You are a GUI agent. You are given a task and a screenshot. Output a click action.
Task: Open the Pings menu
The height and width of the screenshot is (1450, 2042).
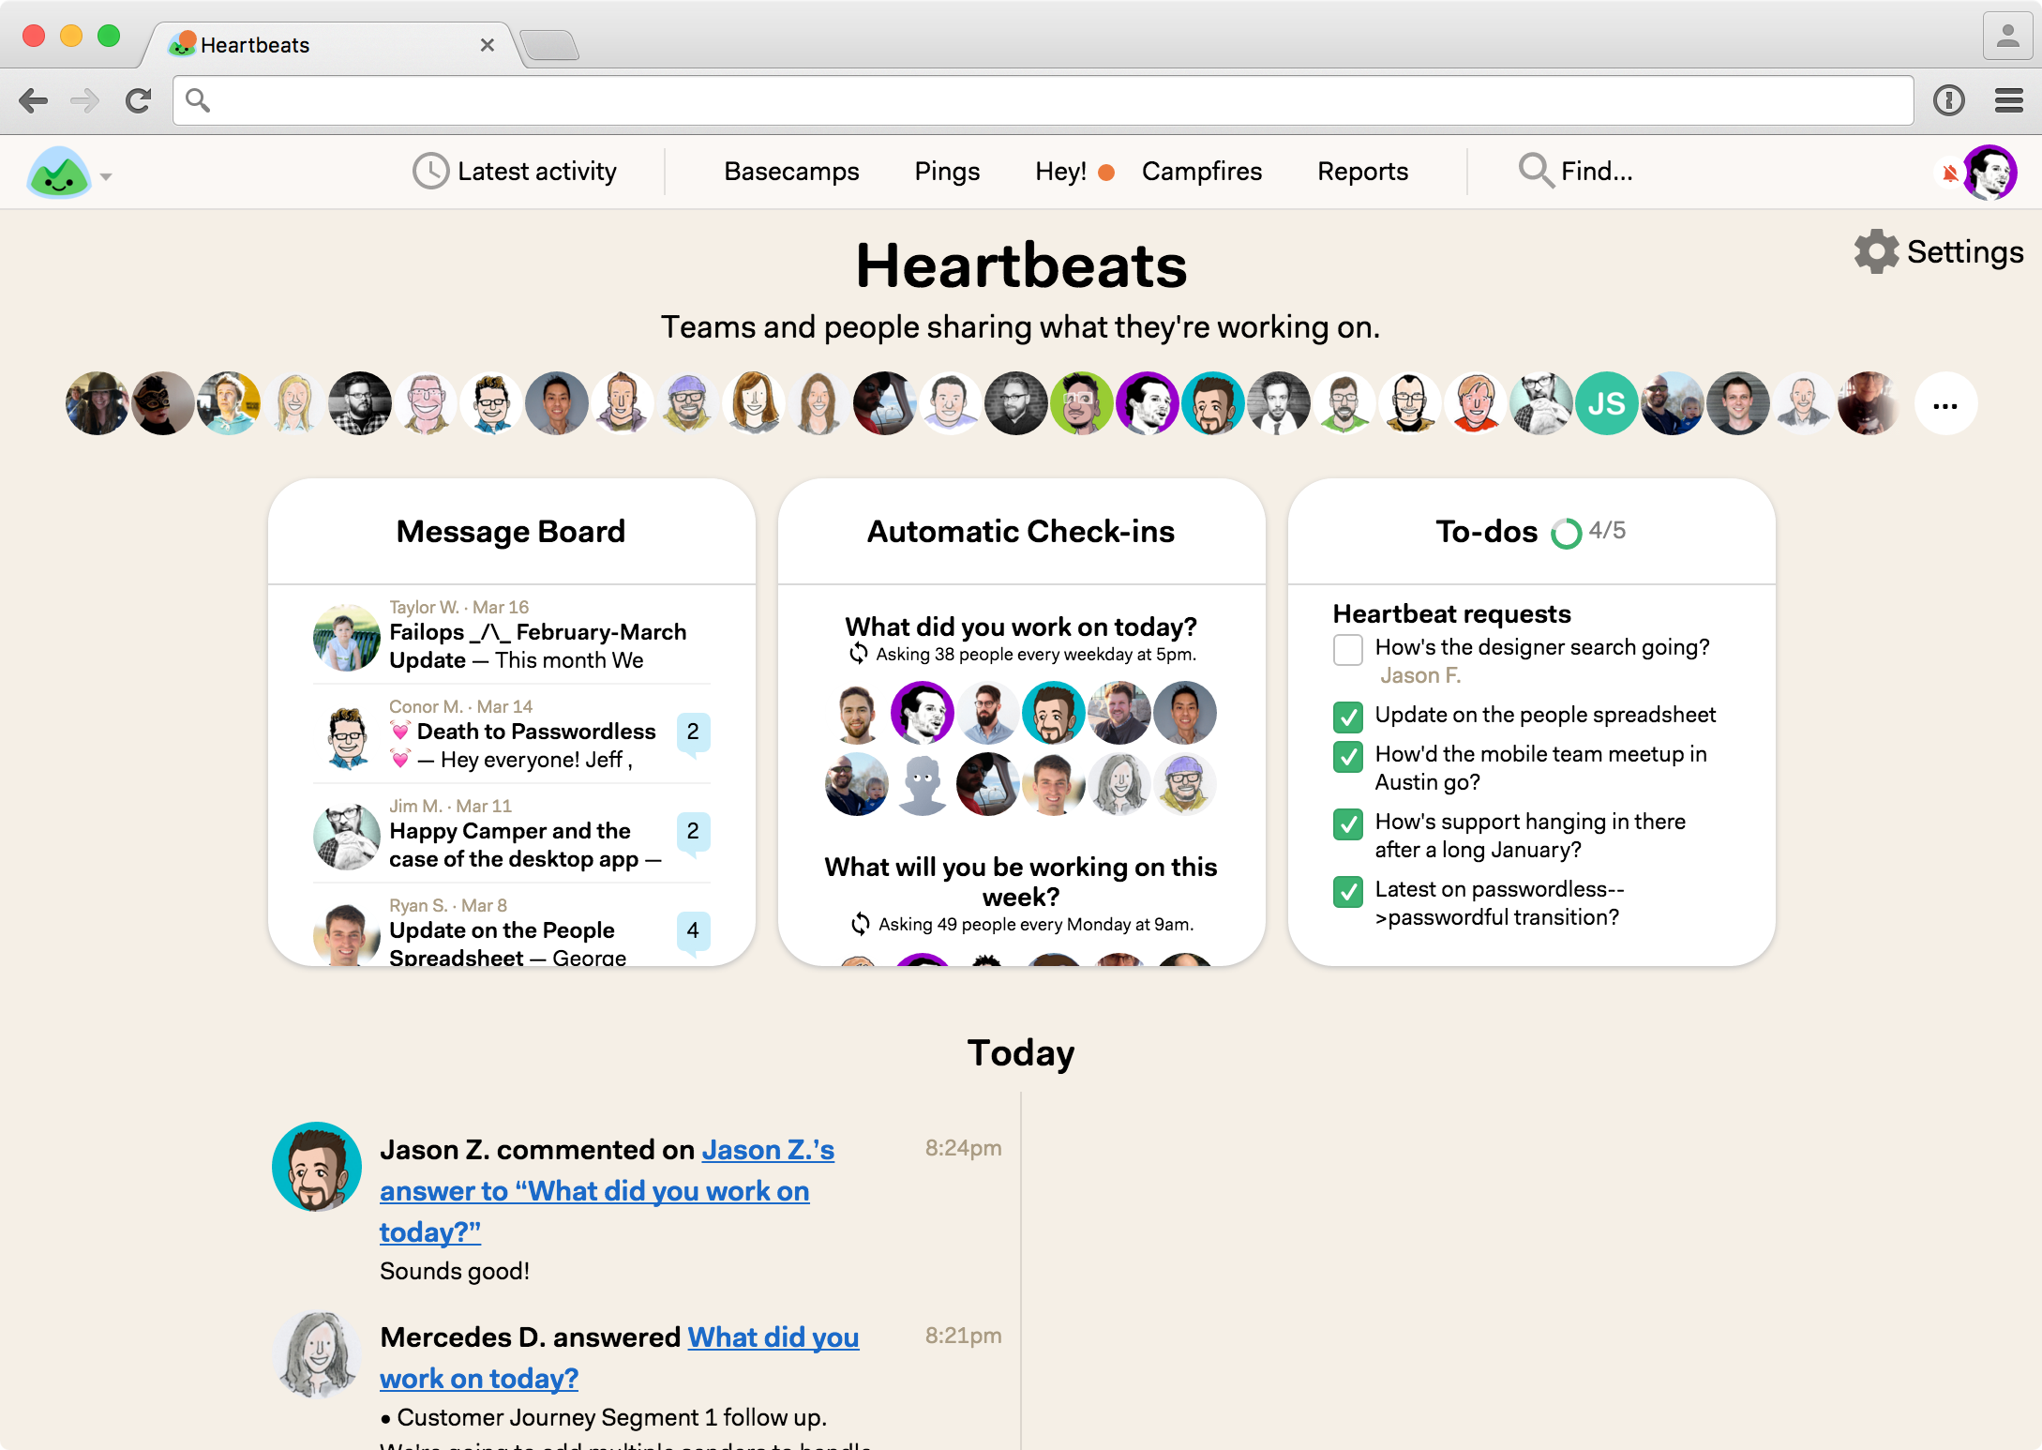click(x=947, y=172)
